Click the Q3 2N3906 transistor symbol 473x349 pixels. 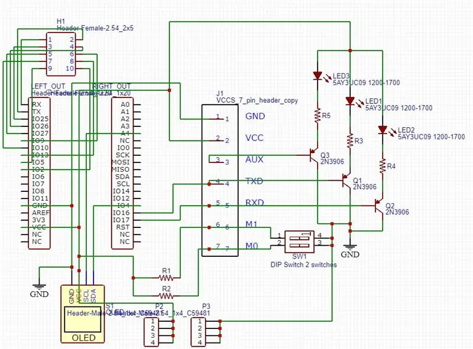314,155
